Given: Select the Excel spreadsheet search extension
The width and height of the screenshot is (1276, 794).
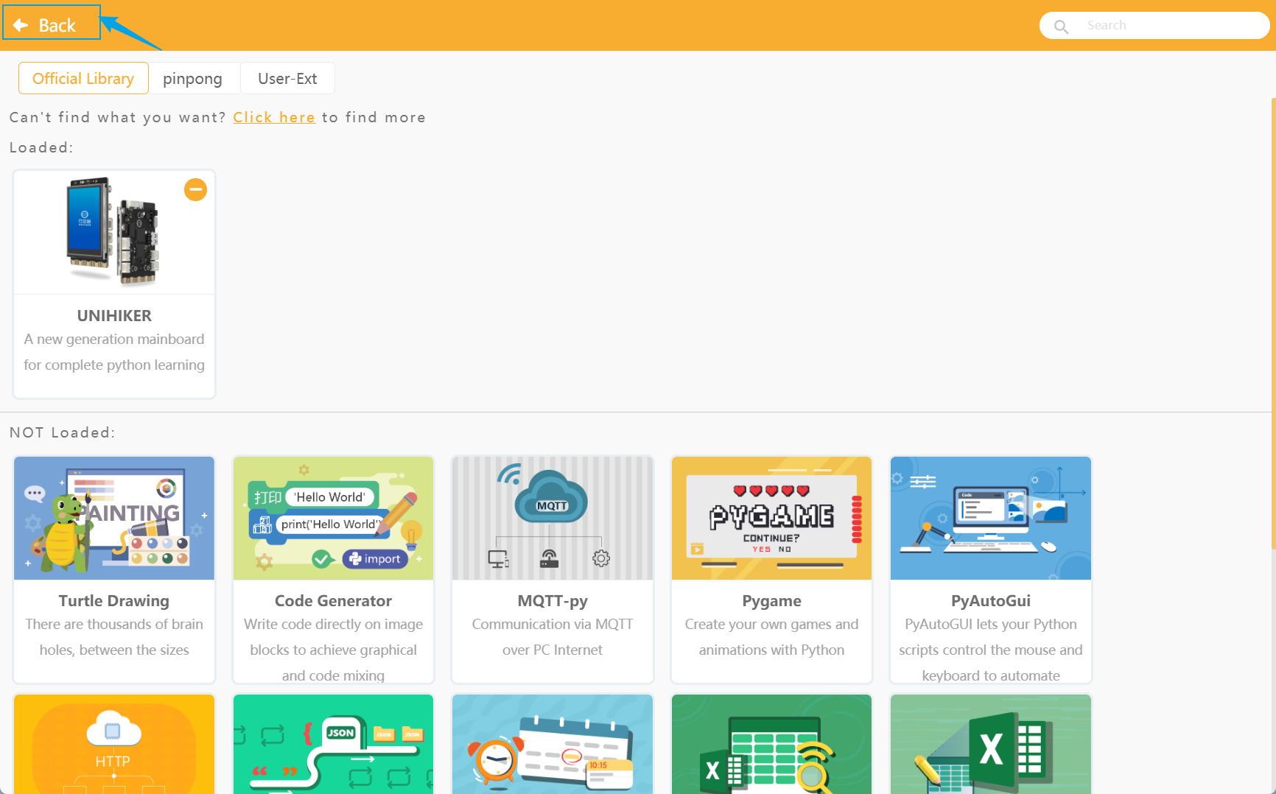Looking at the screenshot, I should (771, 744).
